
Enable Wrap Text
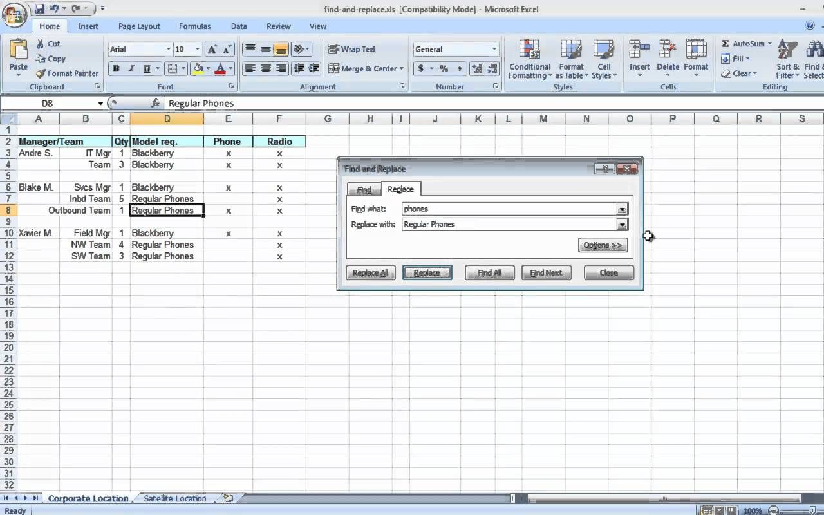pos(352,49)
